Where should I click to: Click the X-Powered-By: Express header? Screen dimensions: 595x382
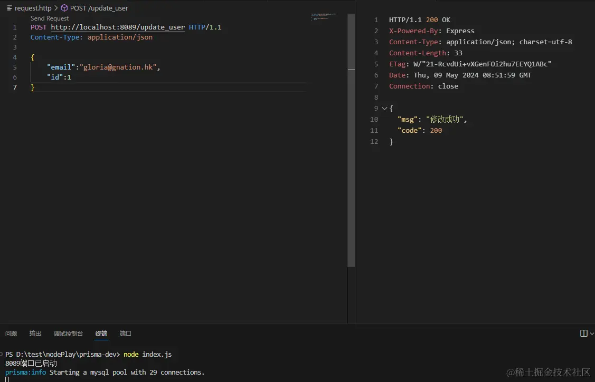(431, 31)
